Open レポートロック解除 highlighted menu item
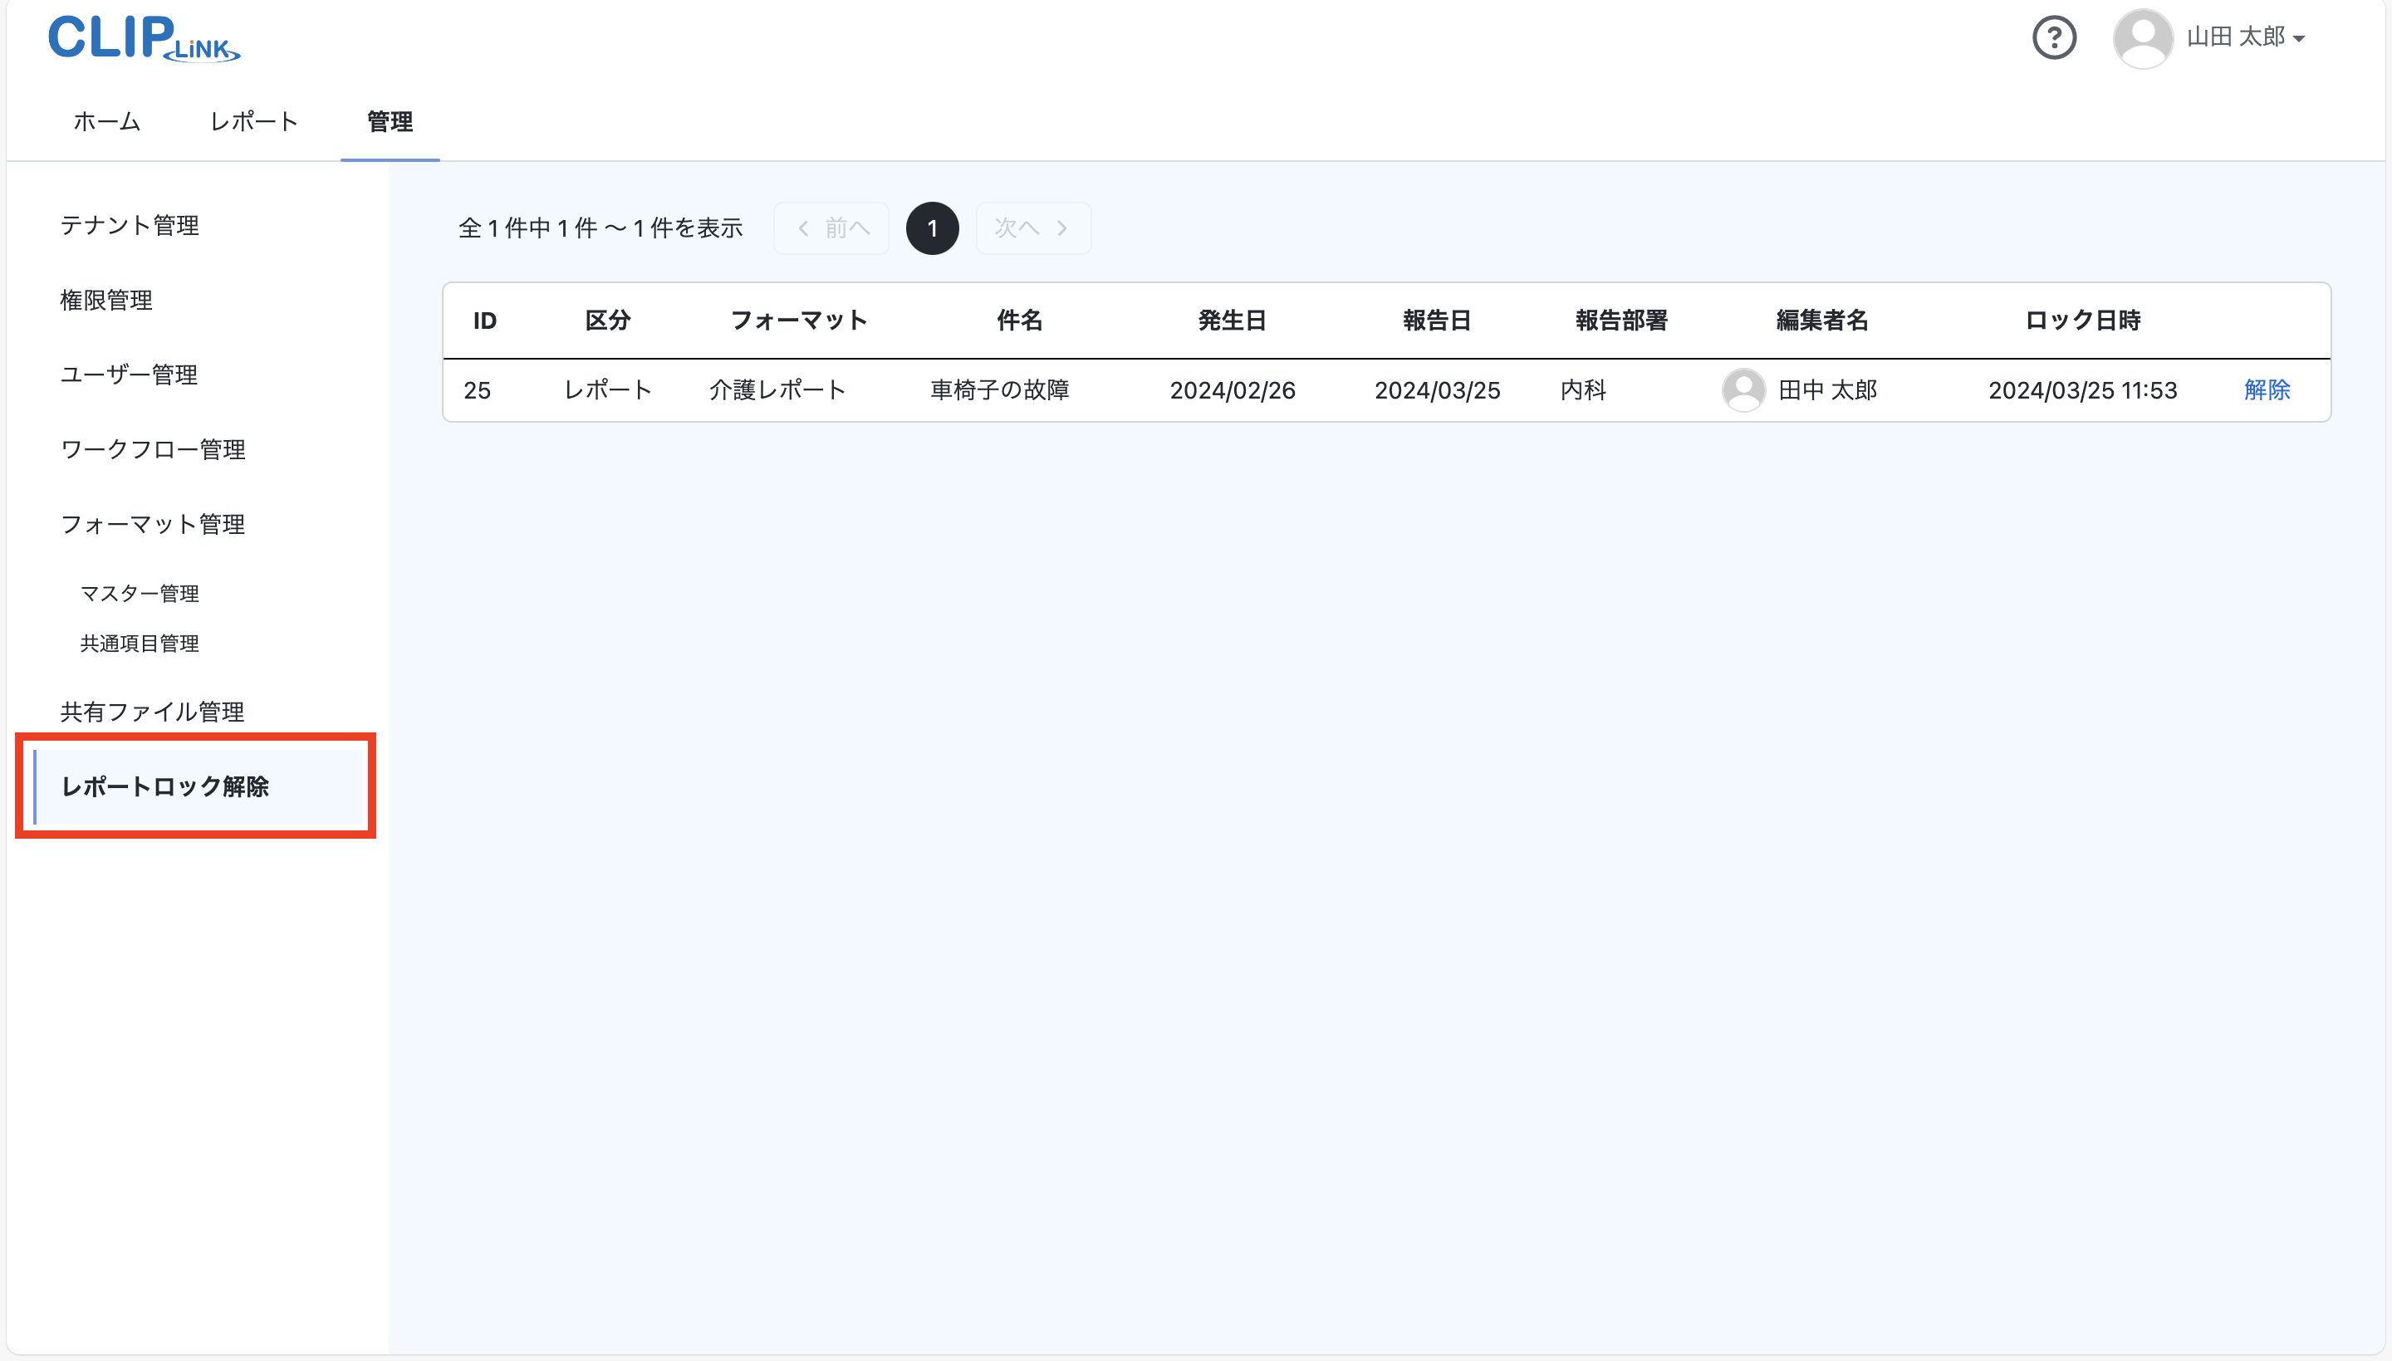Image resolution: width=2392 pixels, height=1361 pixels. (x=165, y=787)
